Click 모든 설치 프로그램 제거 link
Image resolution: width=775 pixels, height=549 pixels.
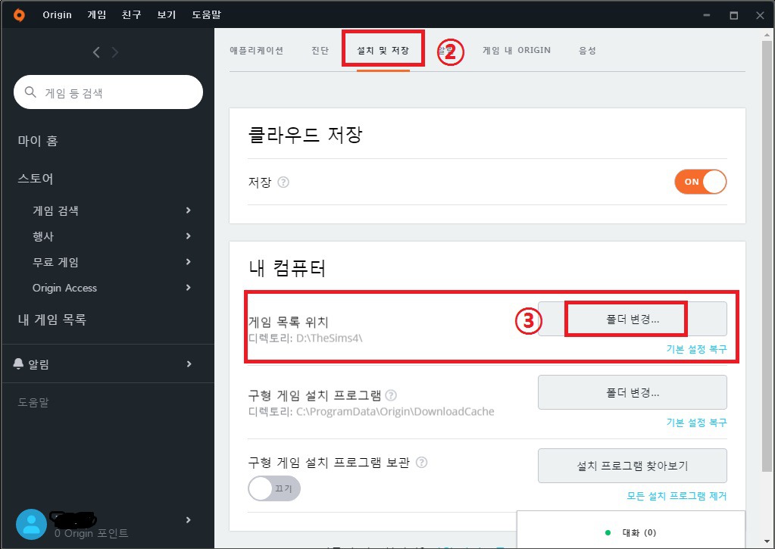(x=677, y=496)
